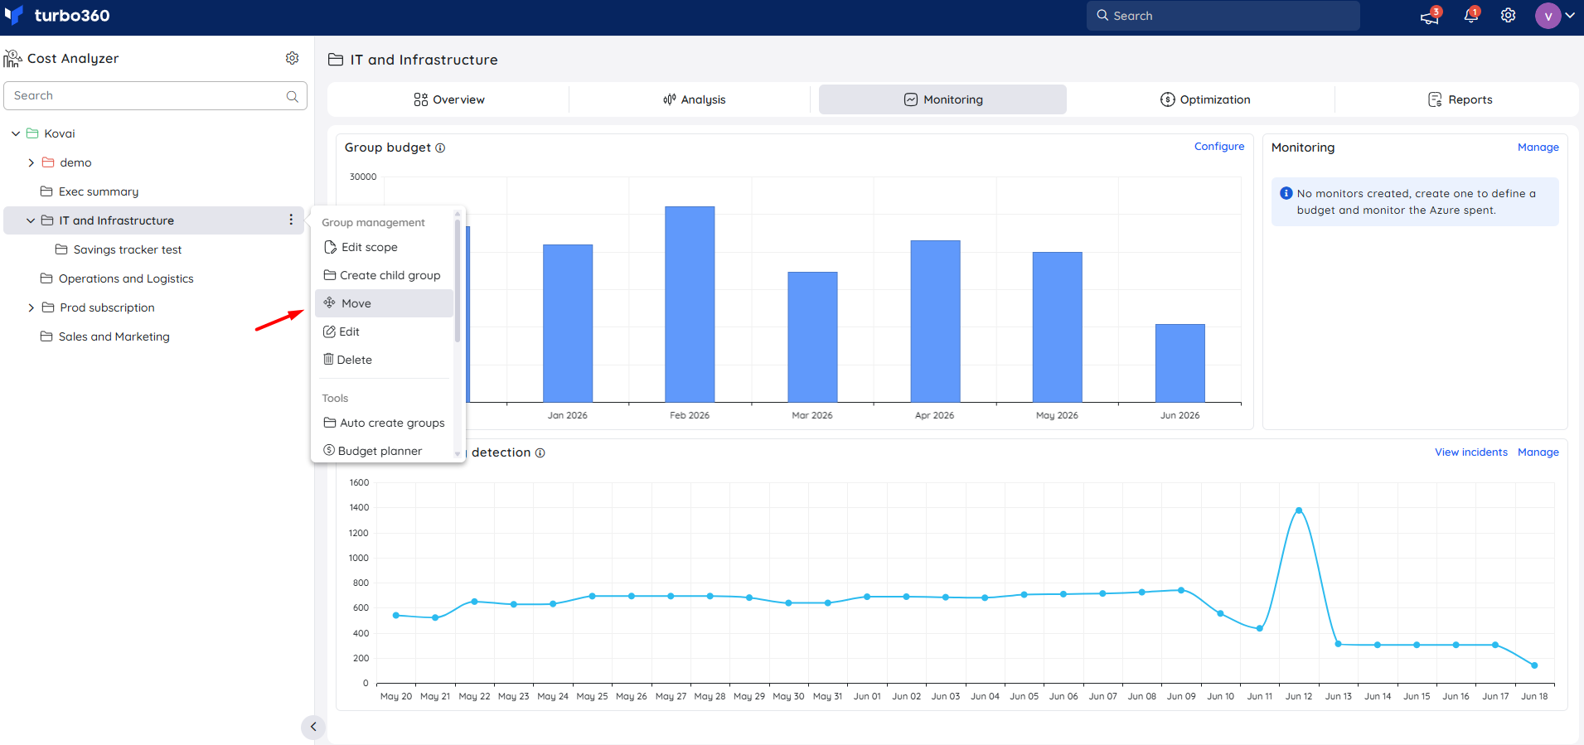The image size is (1584, 745).
Task: Collapse the sidebar with the arrow button
Action: (312, 727)
